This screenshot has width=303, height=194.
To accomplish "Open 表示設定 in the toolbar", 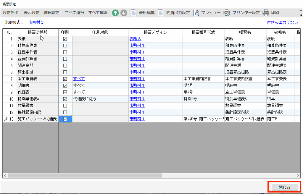I will click(32, 13).
